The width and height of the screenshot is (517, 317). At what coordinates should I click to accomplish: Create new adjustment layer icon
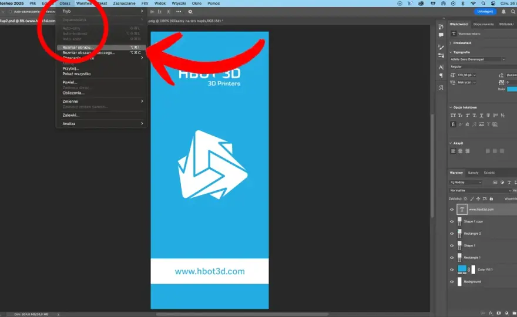click(x=506, y=313)
